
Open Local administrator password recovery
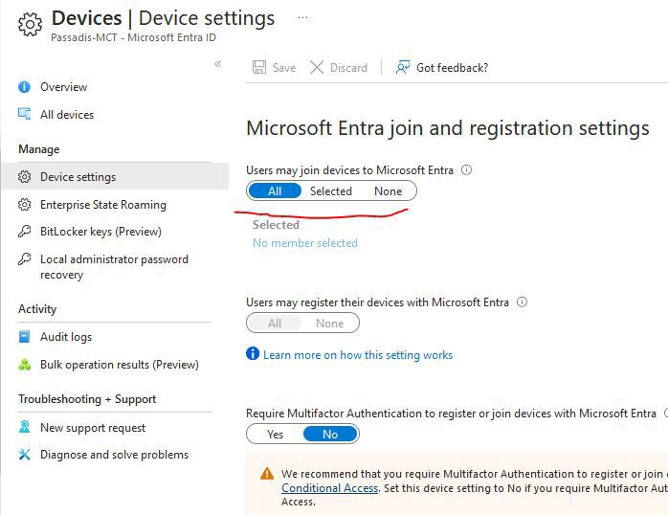[x=115, y=267]
